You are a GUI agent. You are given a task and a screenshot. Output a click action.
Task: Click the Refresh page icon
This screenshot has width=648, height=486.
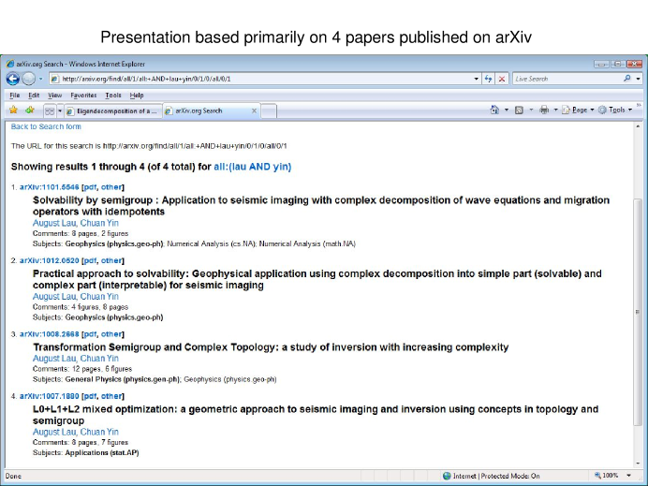pyautogui.click(x=488, y=79)
